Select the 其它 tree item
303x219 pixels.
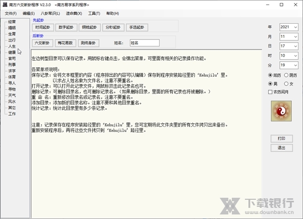pos(12,108)
